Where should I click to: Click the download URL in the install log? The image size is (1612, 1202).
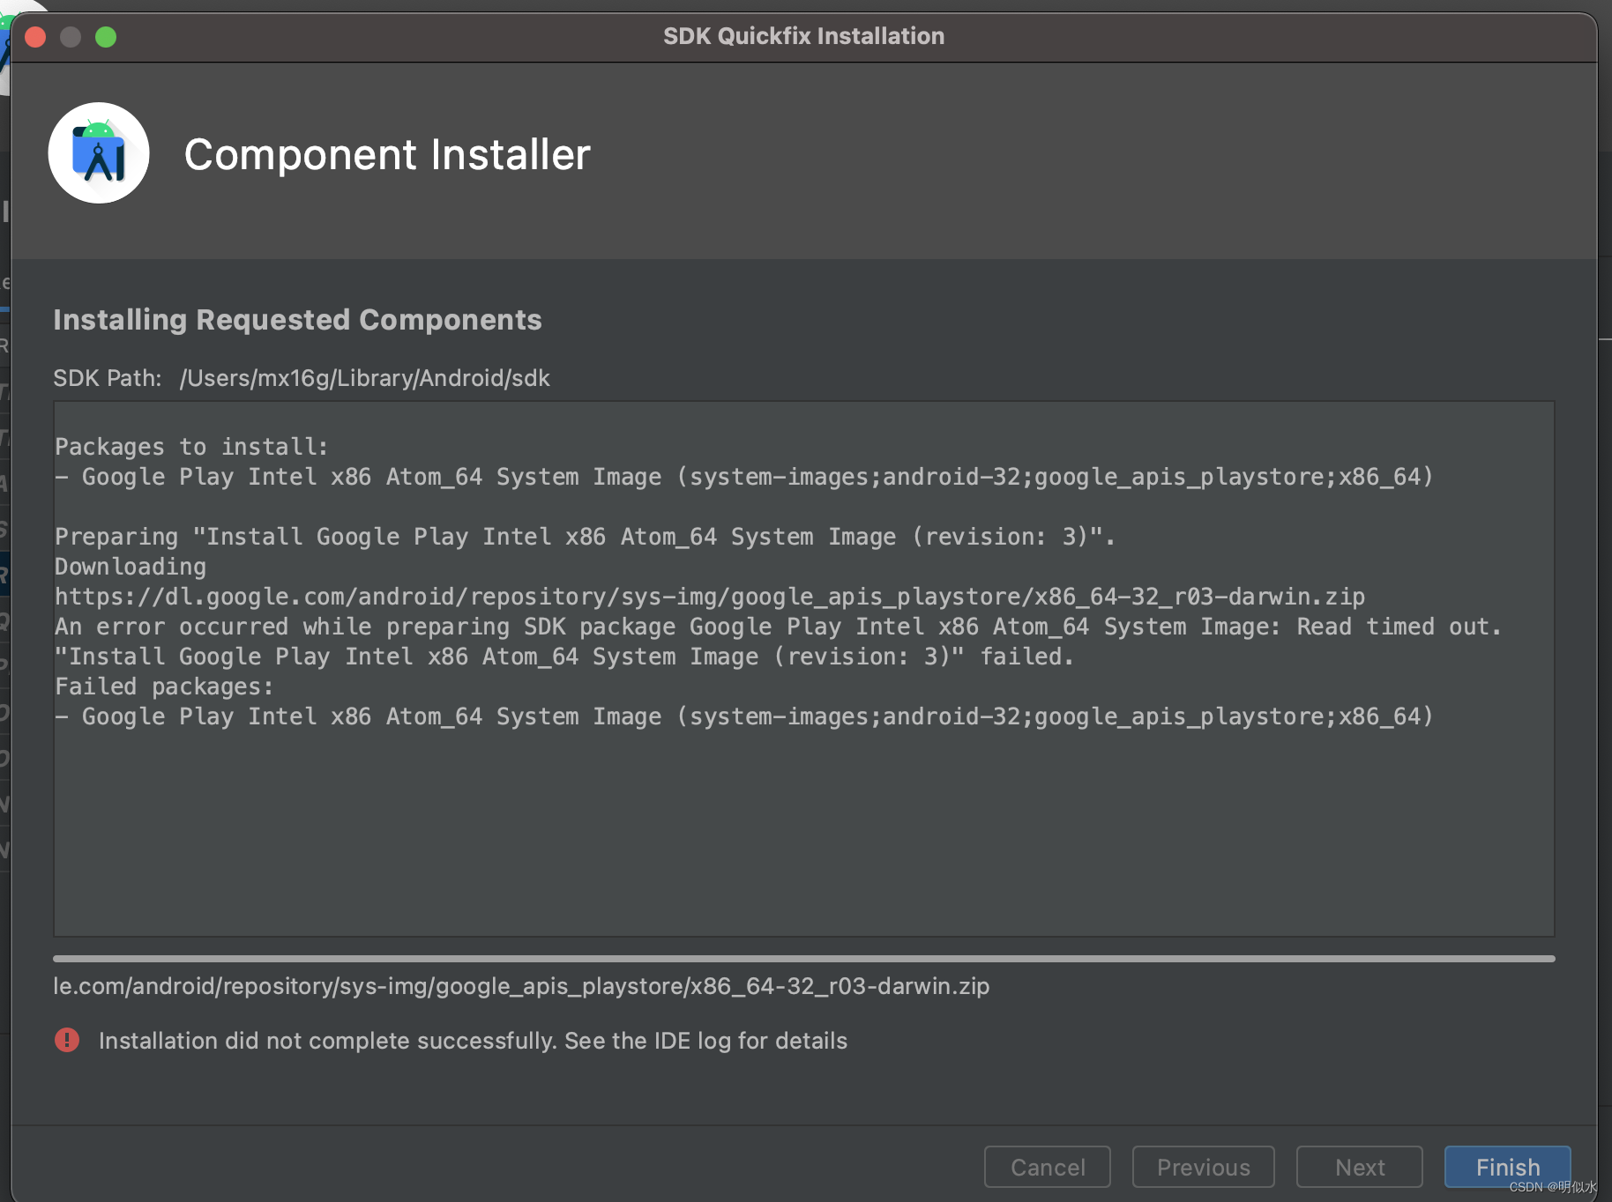(x=709, y=597)
